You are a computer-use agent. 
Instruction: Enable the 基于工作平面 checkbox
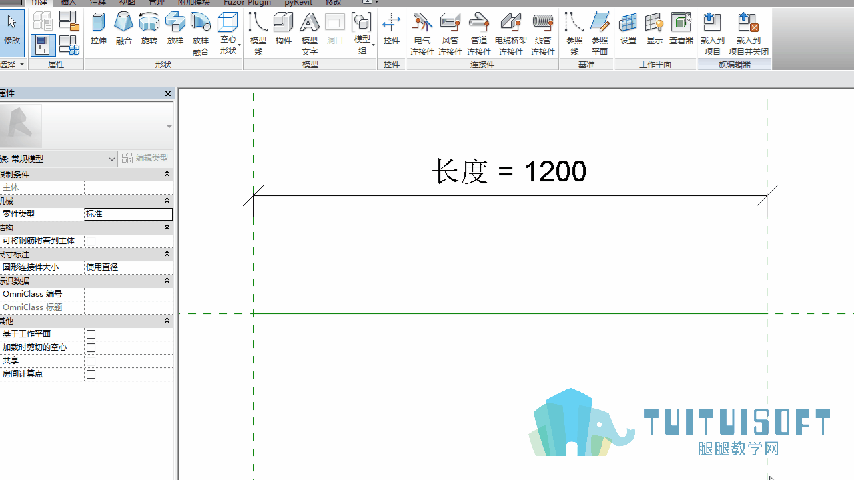[x=91, y=334]
